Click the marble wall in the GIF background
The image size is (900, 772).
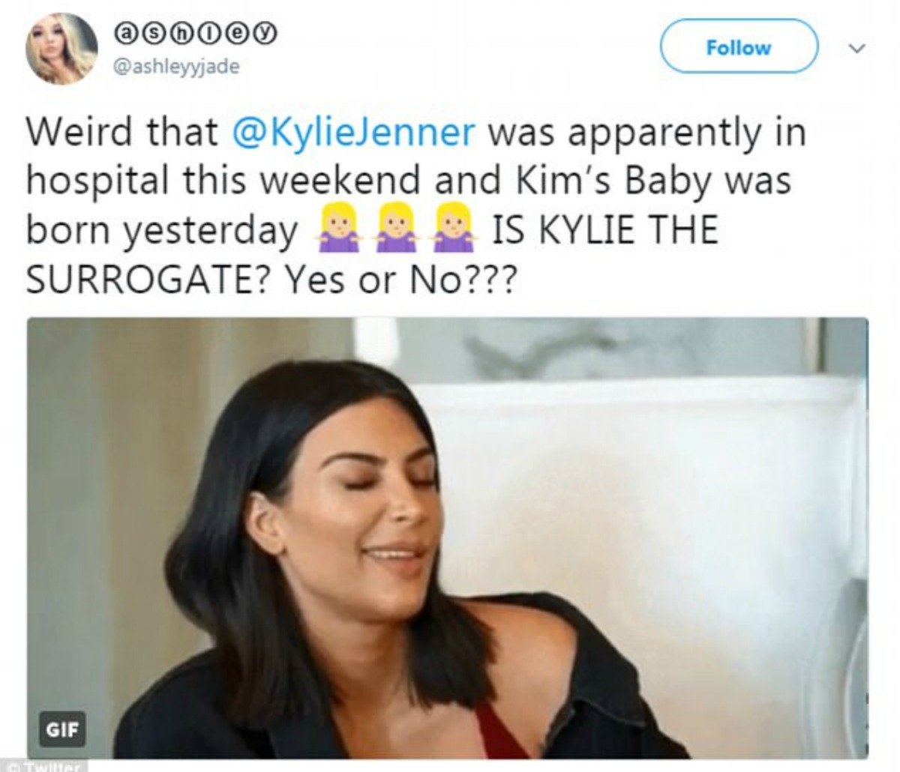pos(600,345)
